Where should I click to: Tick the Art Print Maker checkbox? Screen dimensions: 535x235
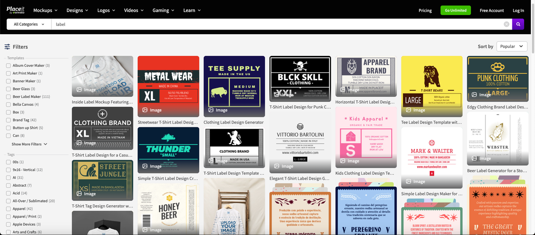click(x=8, y=73)
